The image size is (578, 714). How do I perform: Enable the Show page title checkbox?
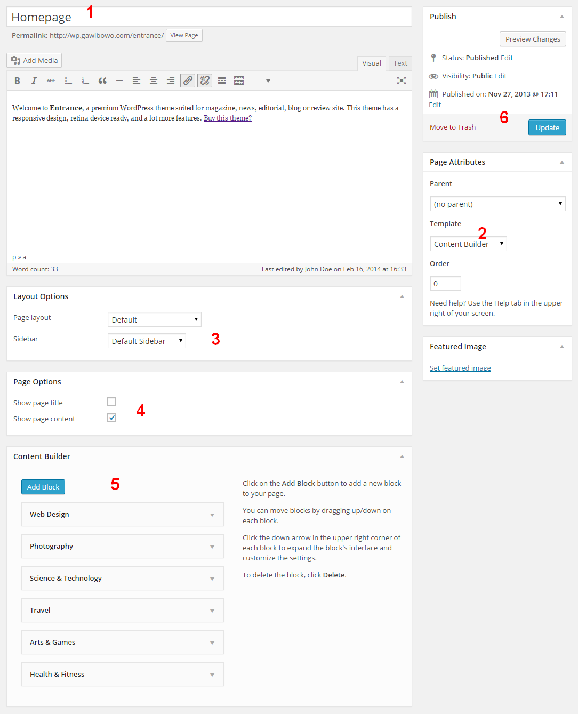point(111,402)
